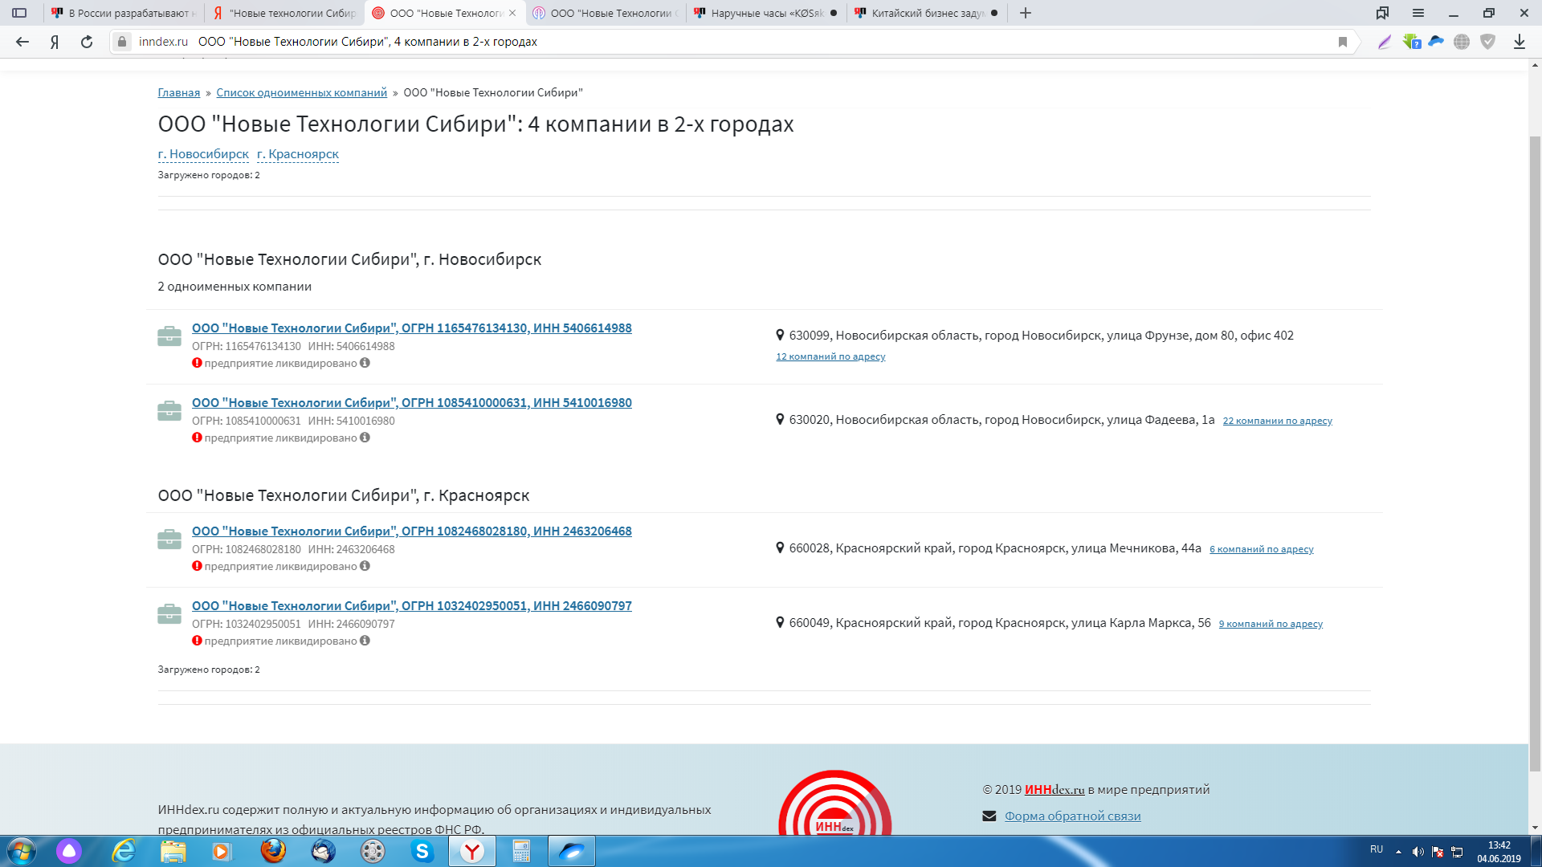1542x867 pixels.
Task: Open the feather pen extension icon
Action: pos(1385,42)
